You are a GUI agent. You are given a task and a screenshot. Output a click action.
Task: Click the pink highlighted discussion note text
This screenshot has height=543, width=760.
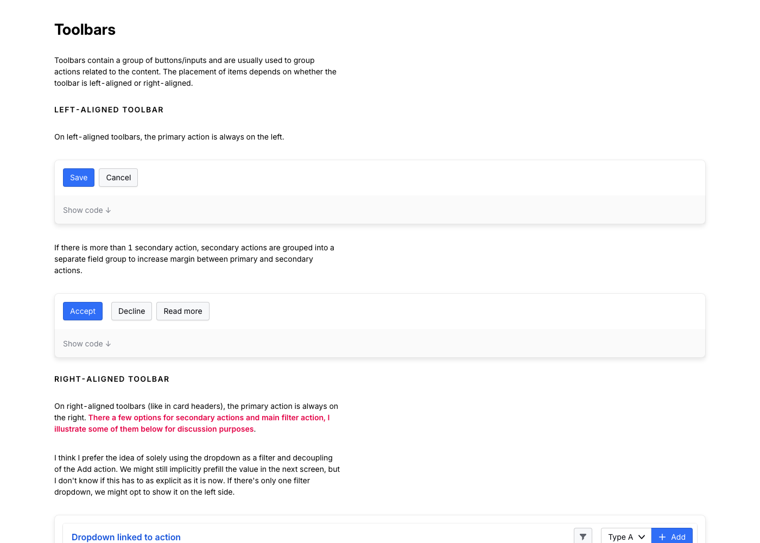[x=208, y=418]
